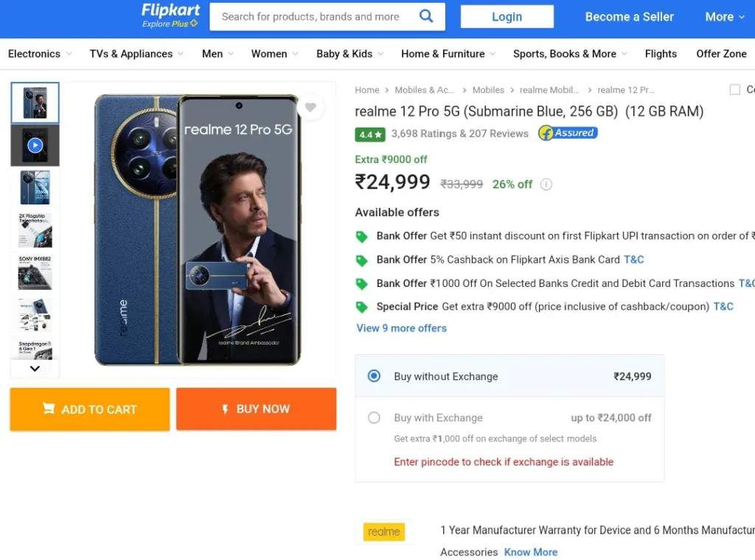View 9 more offers link
Screen dimensions: 755x560
401,328
